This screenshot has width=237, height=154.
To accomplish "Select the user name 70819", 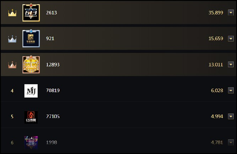I will click(x=53, y=90).
